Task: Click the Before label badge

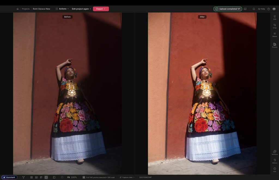Action: 67,17
